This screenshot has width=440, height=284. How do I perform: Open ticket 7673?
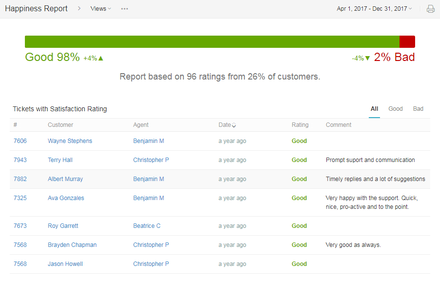pyautogui.click(x=20, y=226)
